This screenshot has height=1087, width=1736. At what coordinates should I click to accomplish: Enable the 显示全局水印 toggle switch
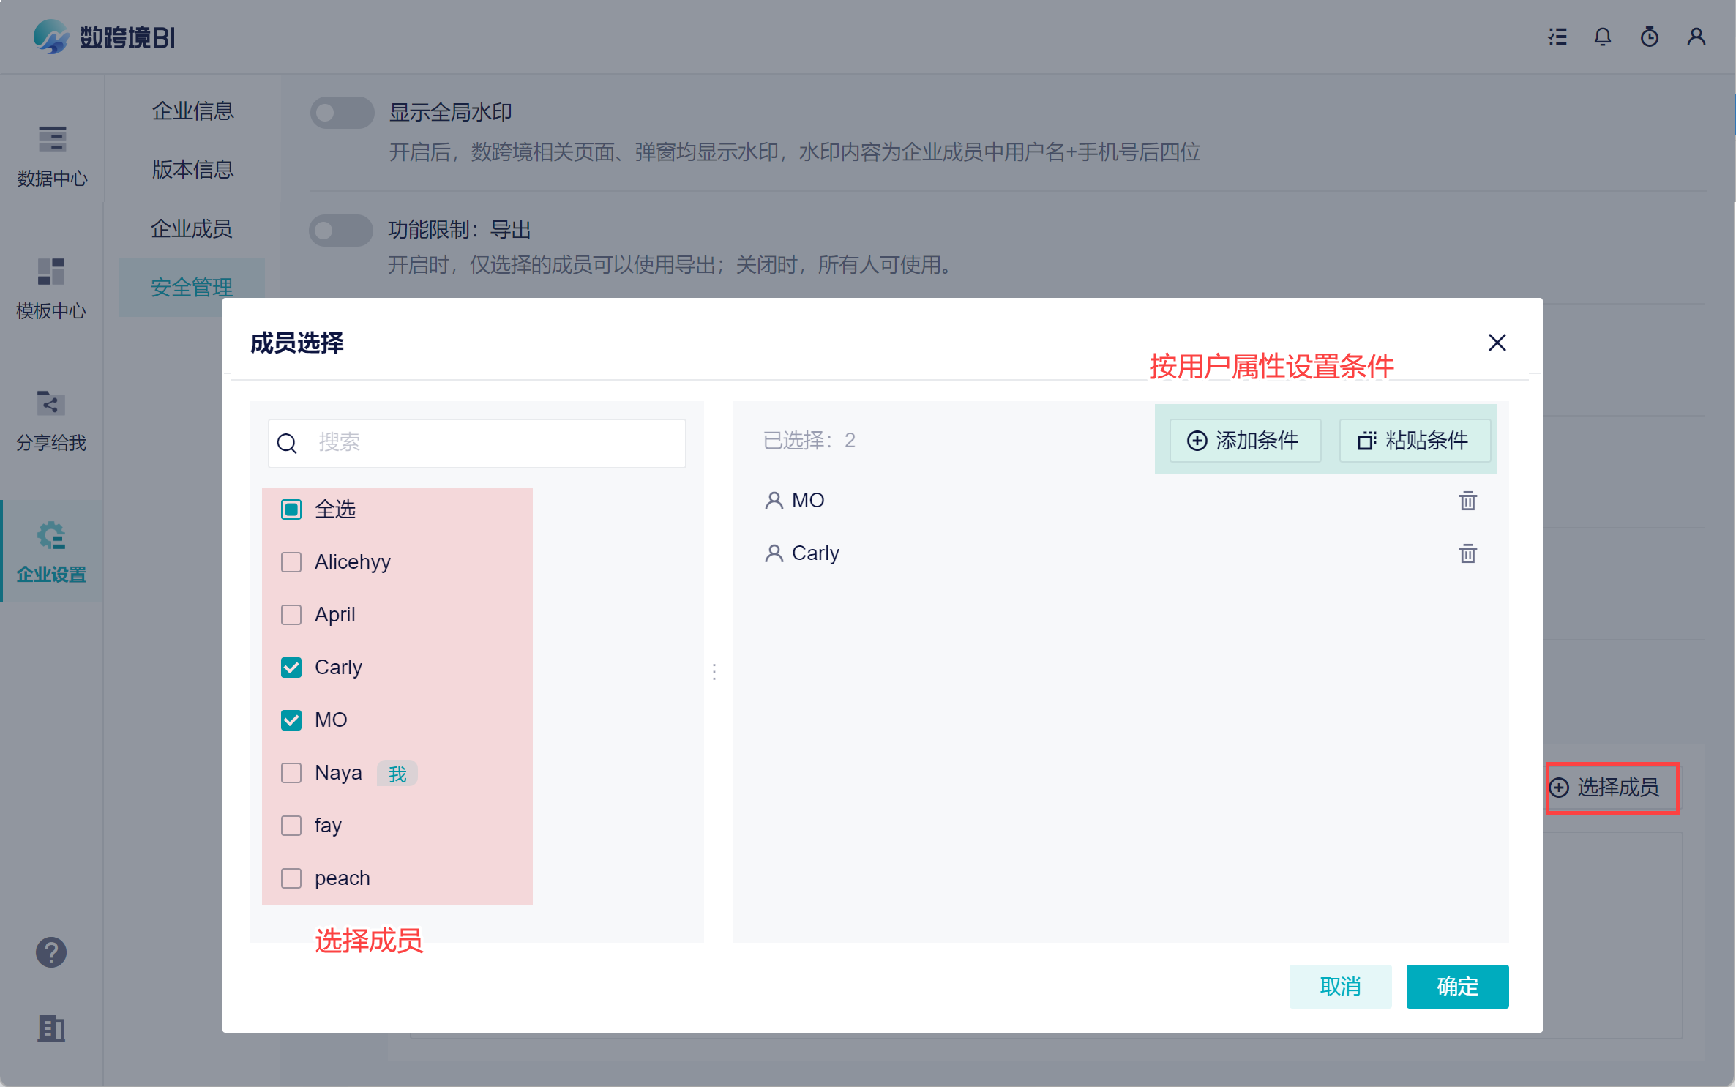(342, 113)
